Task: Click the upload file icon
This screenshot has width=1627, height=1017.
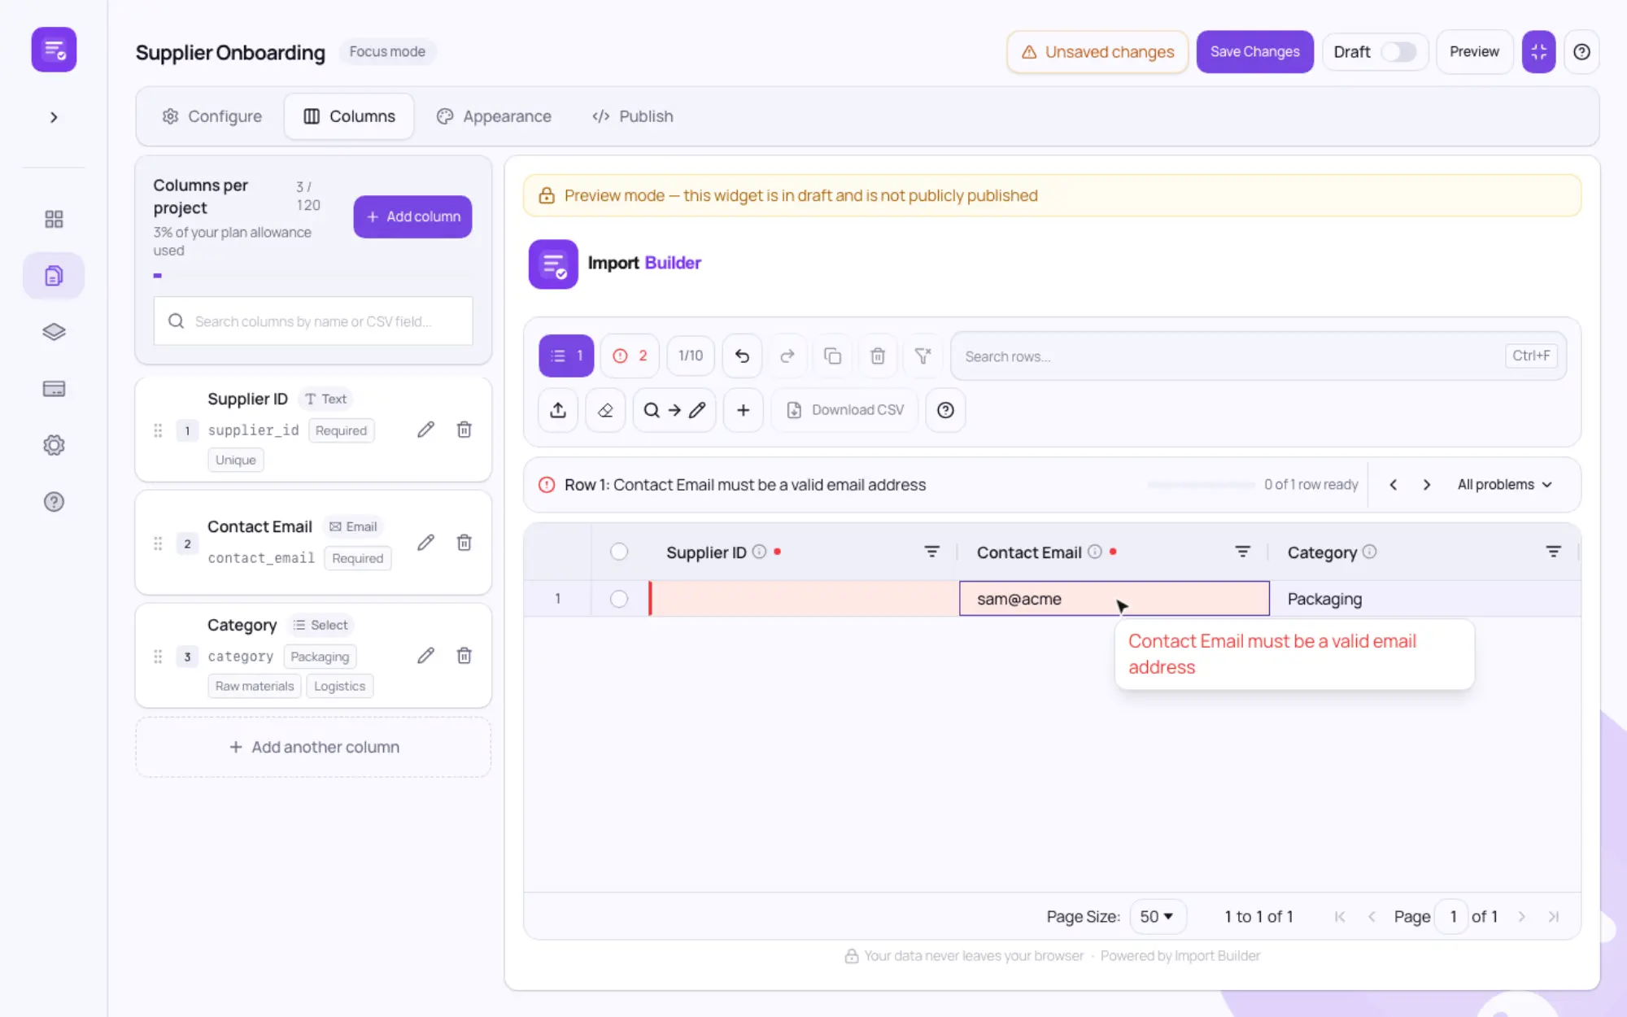Action: tap(558, 410)
